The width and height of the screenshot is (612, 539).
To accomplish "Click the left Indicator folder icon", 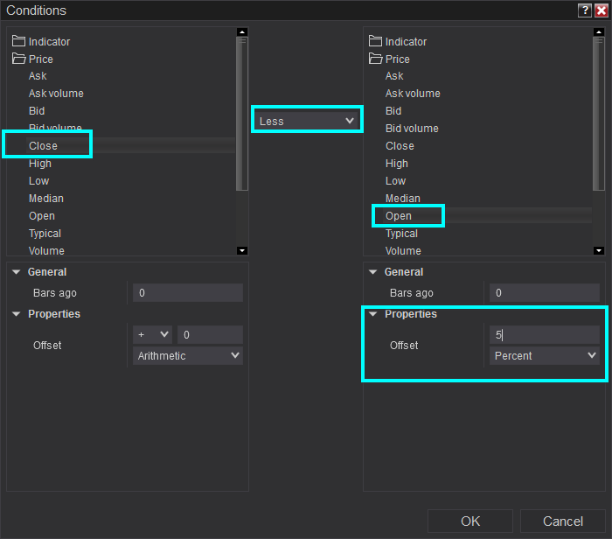I will (18, 41).
